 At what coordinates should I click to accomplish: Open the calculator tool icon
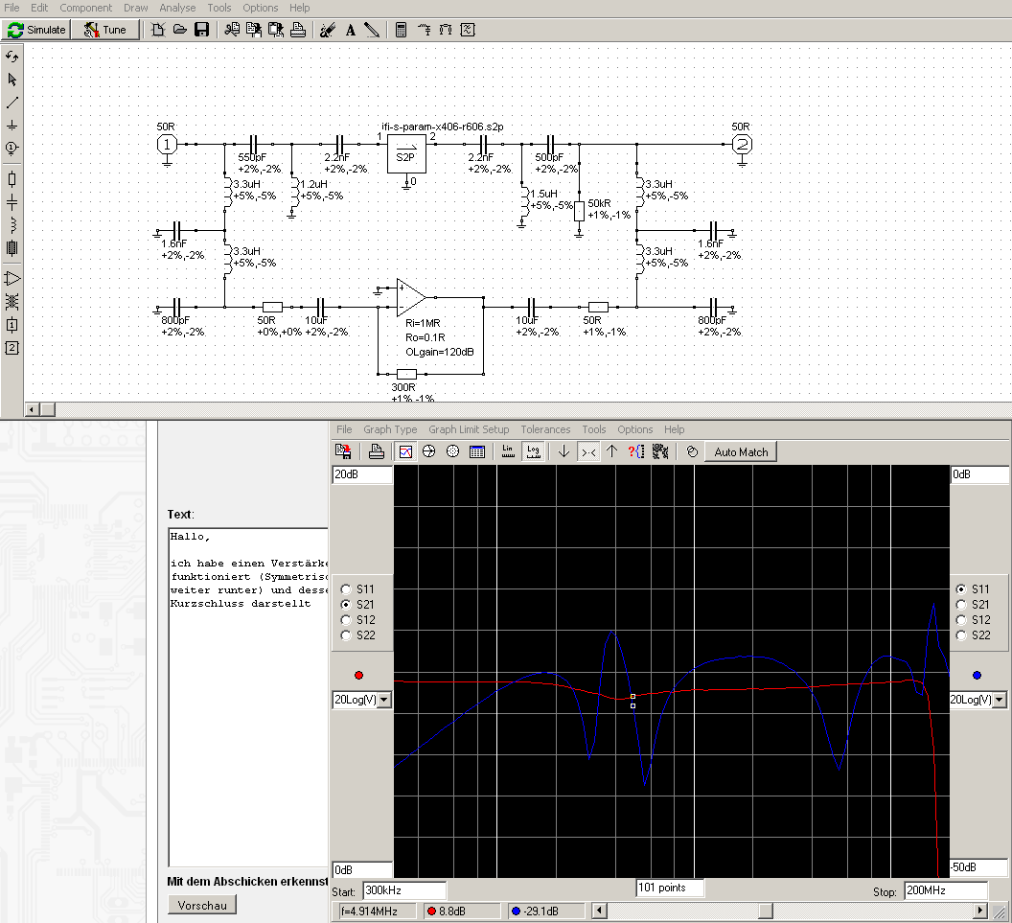click(401, 30)
